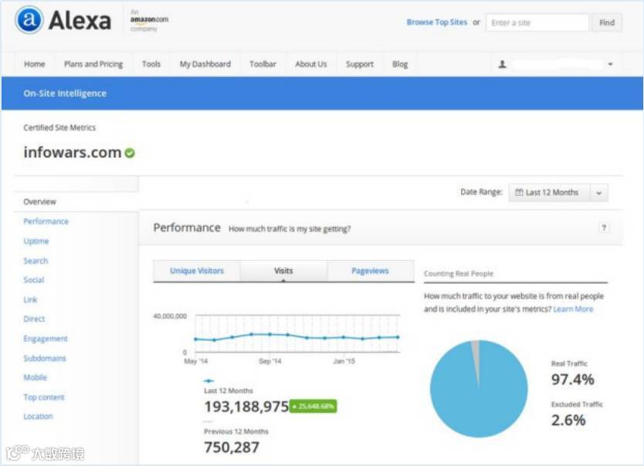Click Browse Top Sites link

point(436,22)
